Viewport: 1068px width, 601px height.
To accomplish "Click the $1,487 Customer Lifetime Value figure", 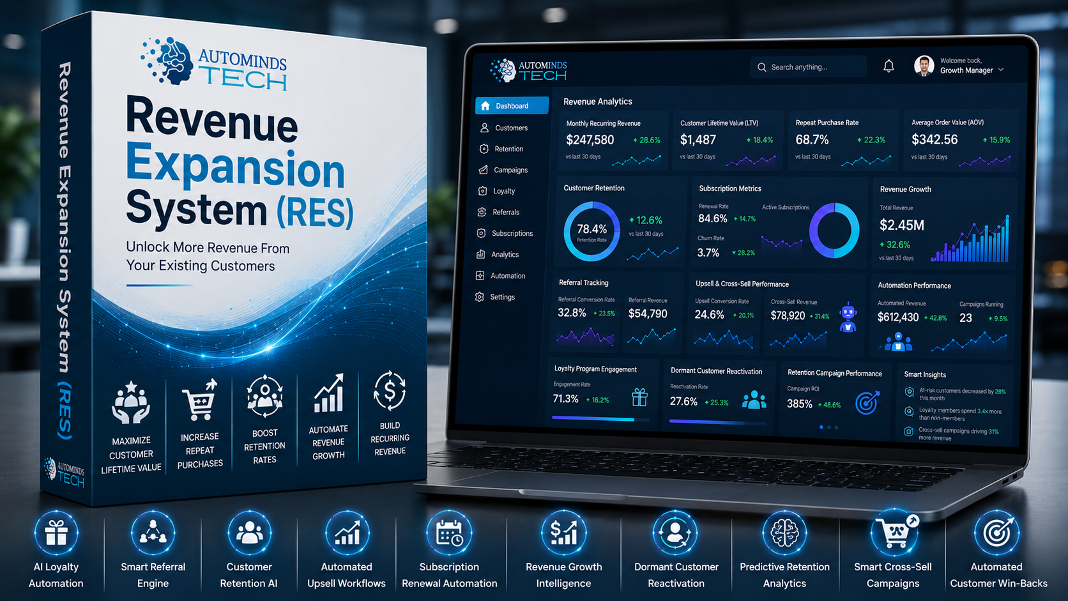I will coord(698,139).
